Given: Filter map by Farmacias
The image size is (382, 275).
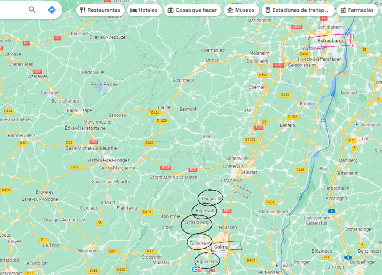Looking at the screenshot, I should [x=357, y=10].
